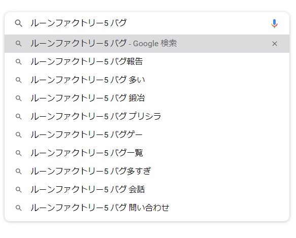Click the voice search microphone icon
296x238 pixels.
coord(274,23)
